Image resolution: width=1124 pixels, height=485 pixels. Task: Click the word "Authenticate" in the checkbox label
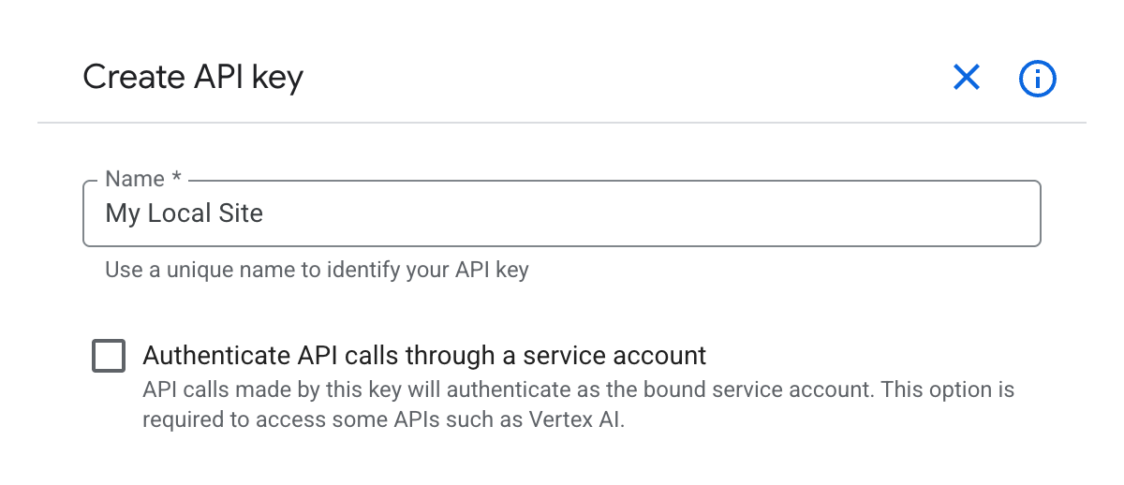click(216, 356)
